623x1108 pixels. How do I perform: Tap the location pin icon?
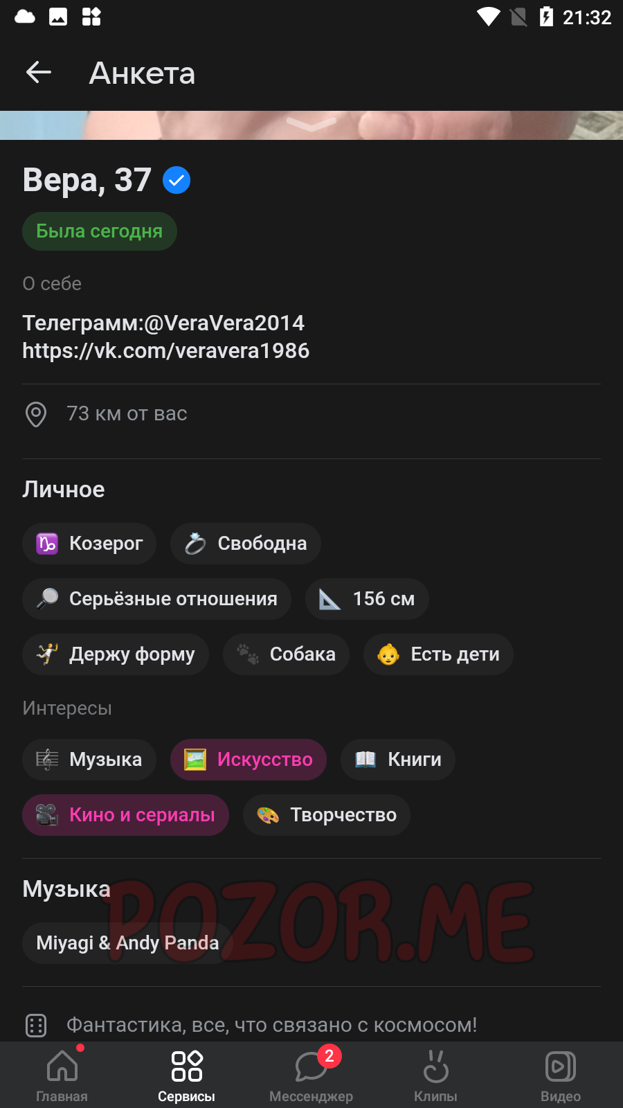click(x=36, y=414)
